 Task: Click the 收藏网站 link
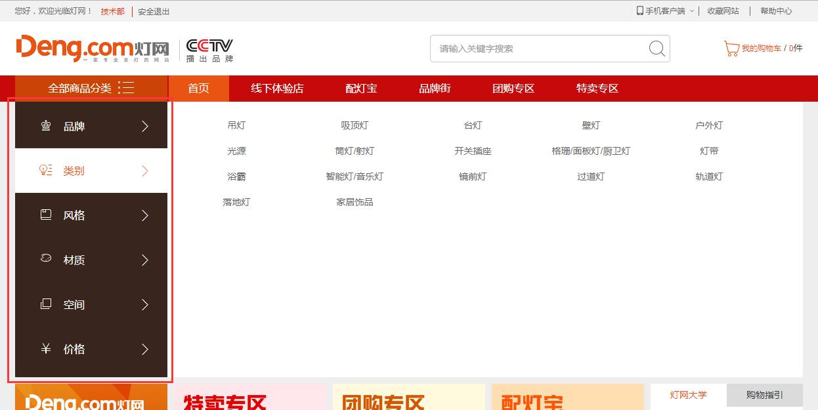(x=723, y=11)
